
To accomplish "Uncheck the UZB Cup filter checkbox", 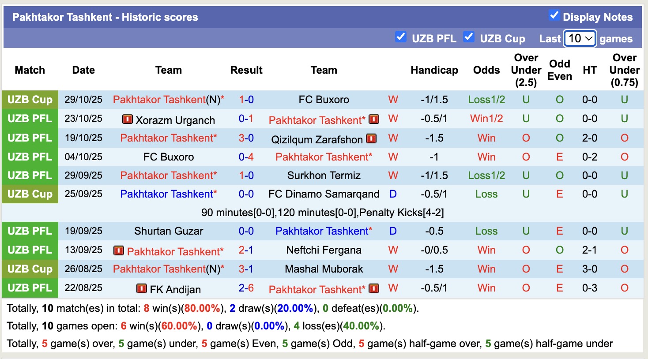I will [469, 37].
